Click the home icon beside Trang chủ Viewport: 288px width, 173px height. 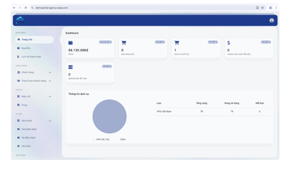pos(18,40)
